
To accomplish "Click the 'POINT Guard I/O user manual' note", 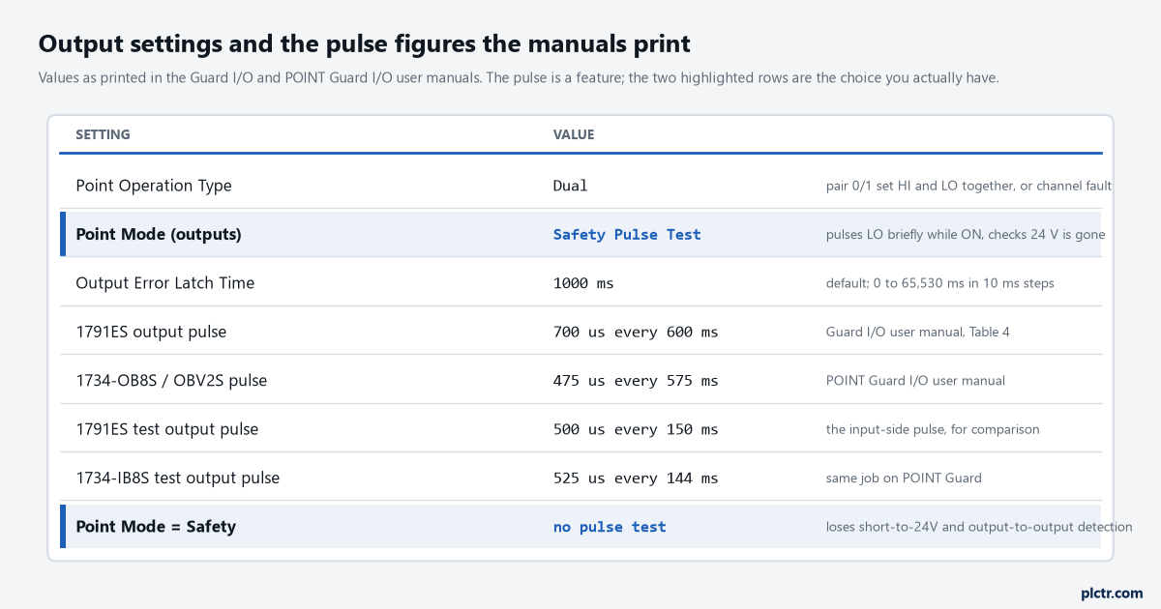I will pos(915,380).
